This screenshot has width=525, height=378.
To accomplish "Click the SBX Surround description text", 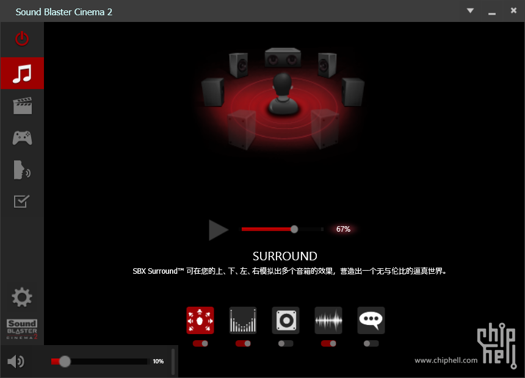I will 289,271.
